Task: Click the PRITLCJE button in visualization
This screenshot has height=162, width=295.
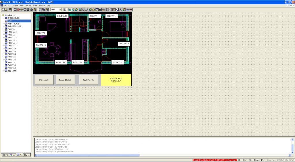Action: [x=44, y=80]
